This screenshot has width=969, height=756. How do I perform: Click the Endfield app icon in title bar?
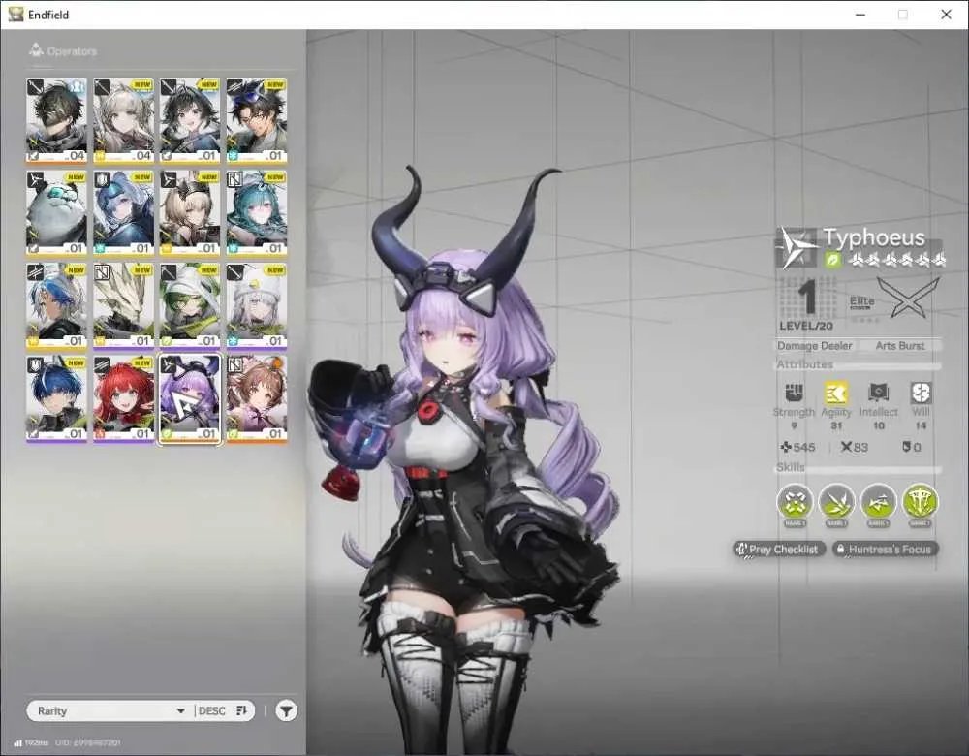click(x=16, y=15)
